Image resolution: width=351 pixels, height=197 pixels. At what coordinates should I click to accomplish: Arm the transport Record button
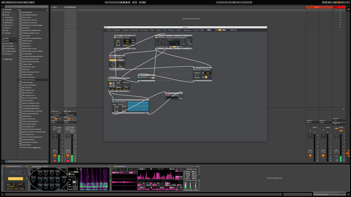point(126,2)
